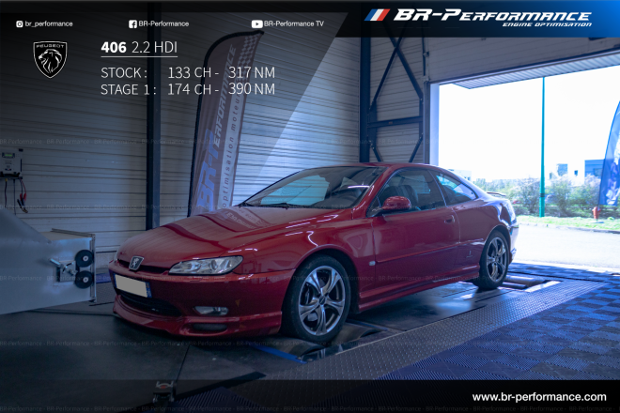The height and width of the screenshot is (413, 620).
Task: Click the Instagram icon in top bar
Action: click(20, 23)
